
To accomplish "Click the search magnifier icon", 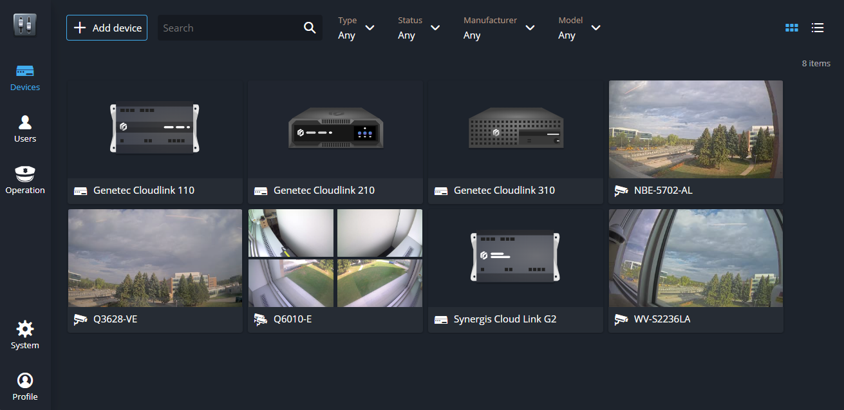I will click(310, 28).
